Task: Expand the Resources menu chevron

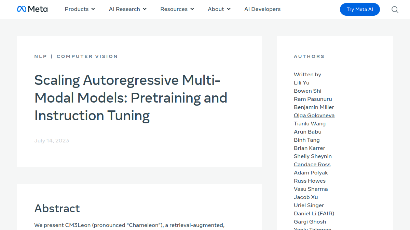Action: pos(192,9)
